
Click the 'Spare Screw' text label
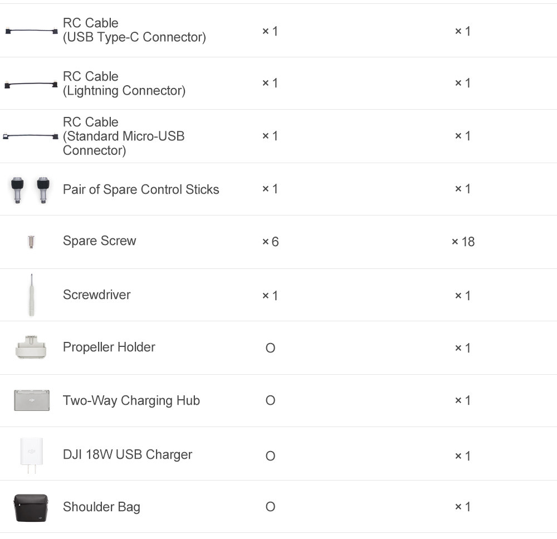click(x=99, y=241)
